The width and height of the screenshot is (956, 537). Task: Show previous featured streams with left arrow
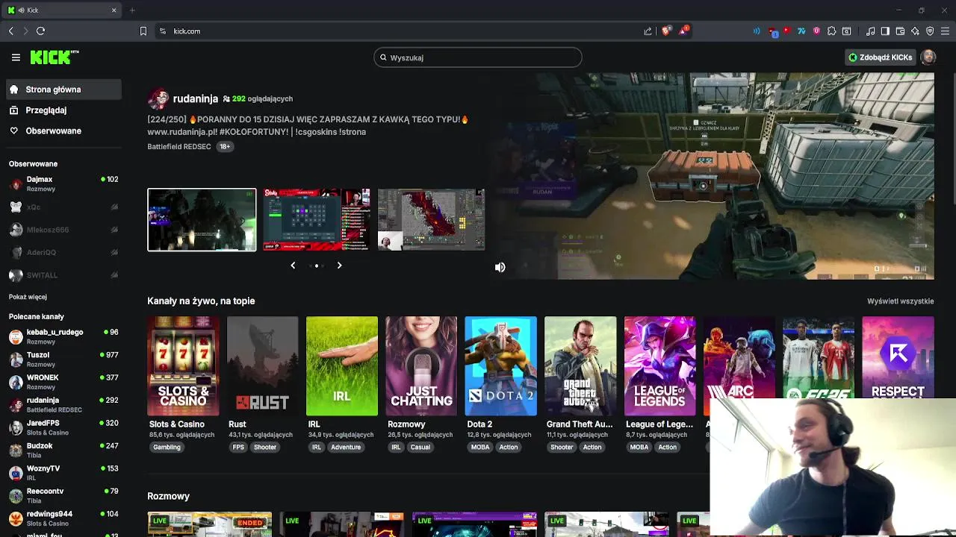point(293,266)
